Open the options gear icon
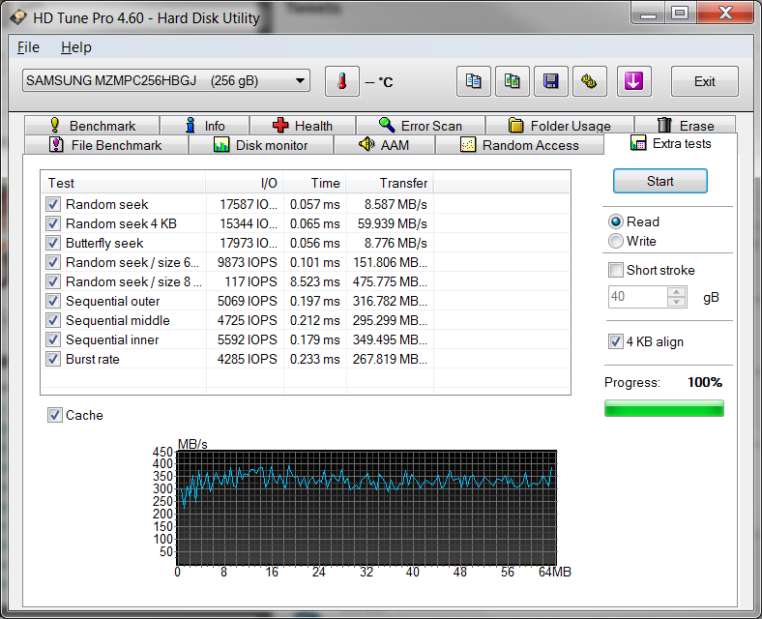762x619 pixels. (x=589, y=81)
